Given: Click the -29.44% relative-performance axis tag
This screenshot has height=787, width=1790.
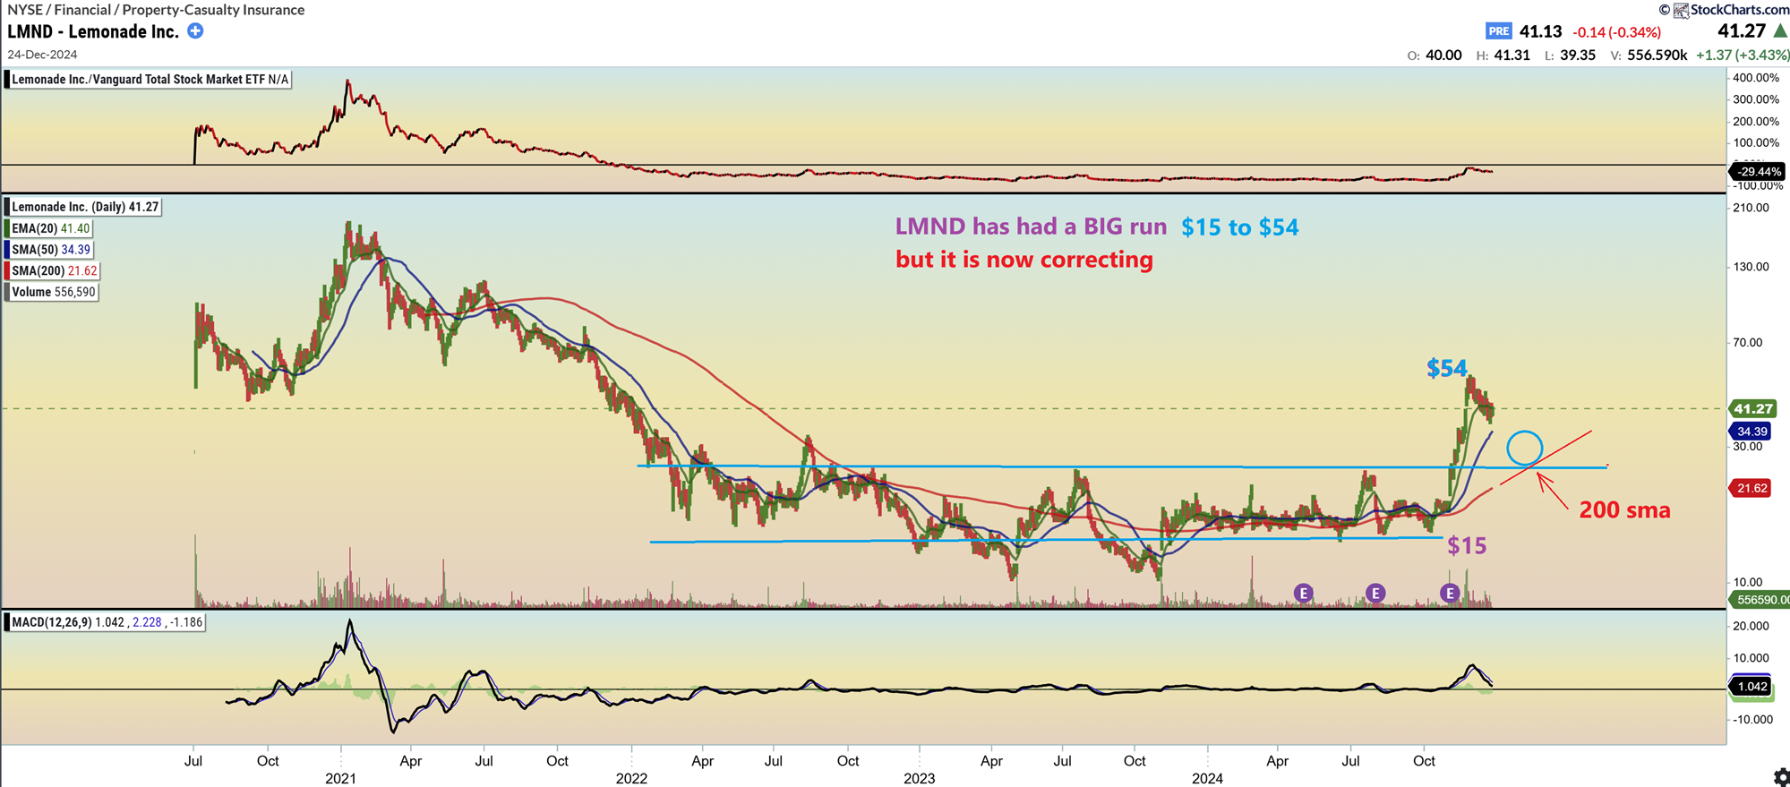Looking at the screenshot, I should pos(1758,171).
